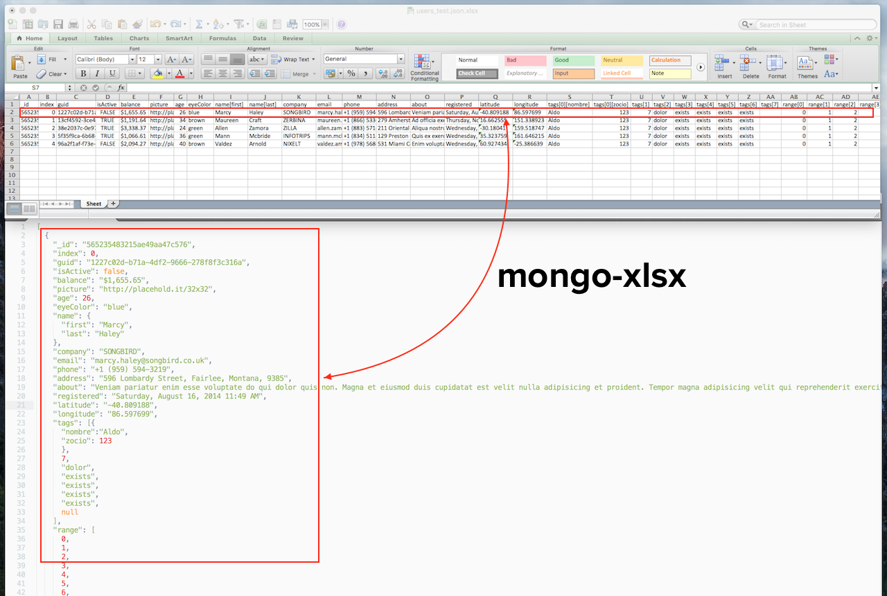Click the Save disk icon
The width and height of the screenshot is (887, 596).
(x=58, y=24)
